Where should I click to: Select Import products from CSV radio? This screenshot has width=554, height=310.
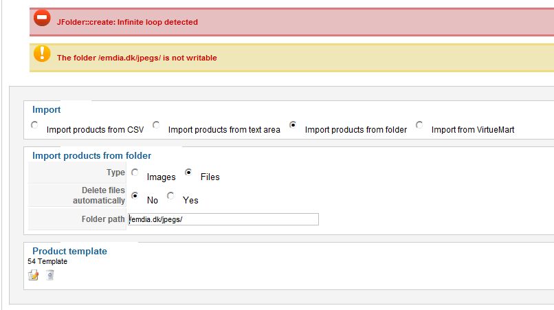coord(34,125)
